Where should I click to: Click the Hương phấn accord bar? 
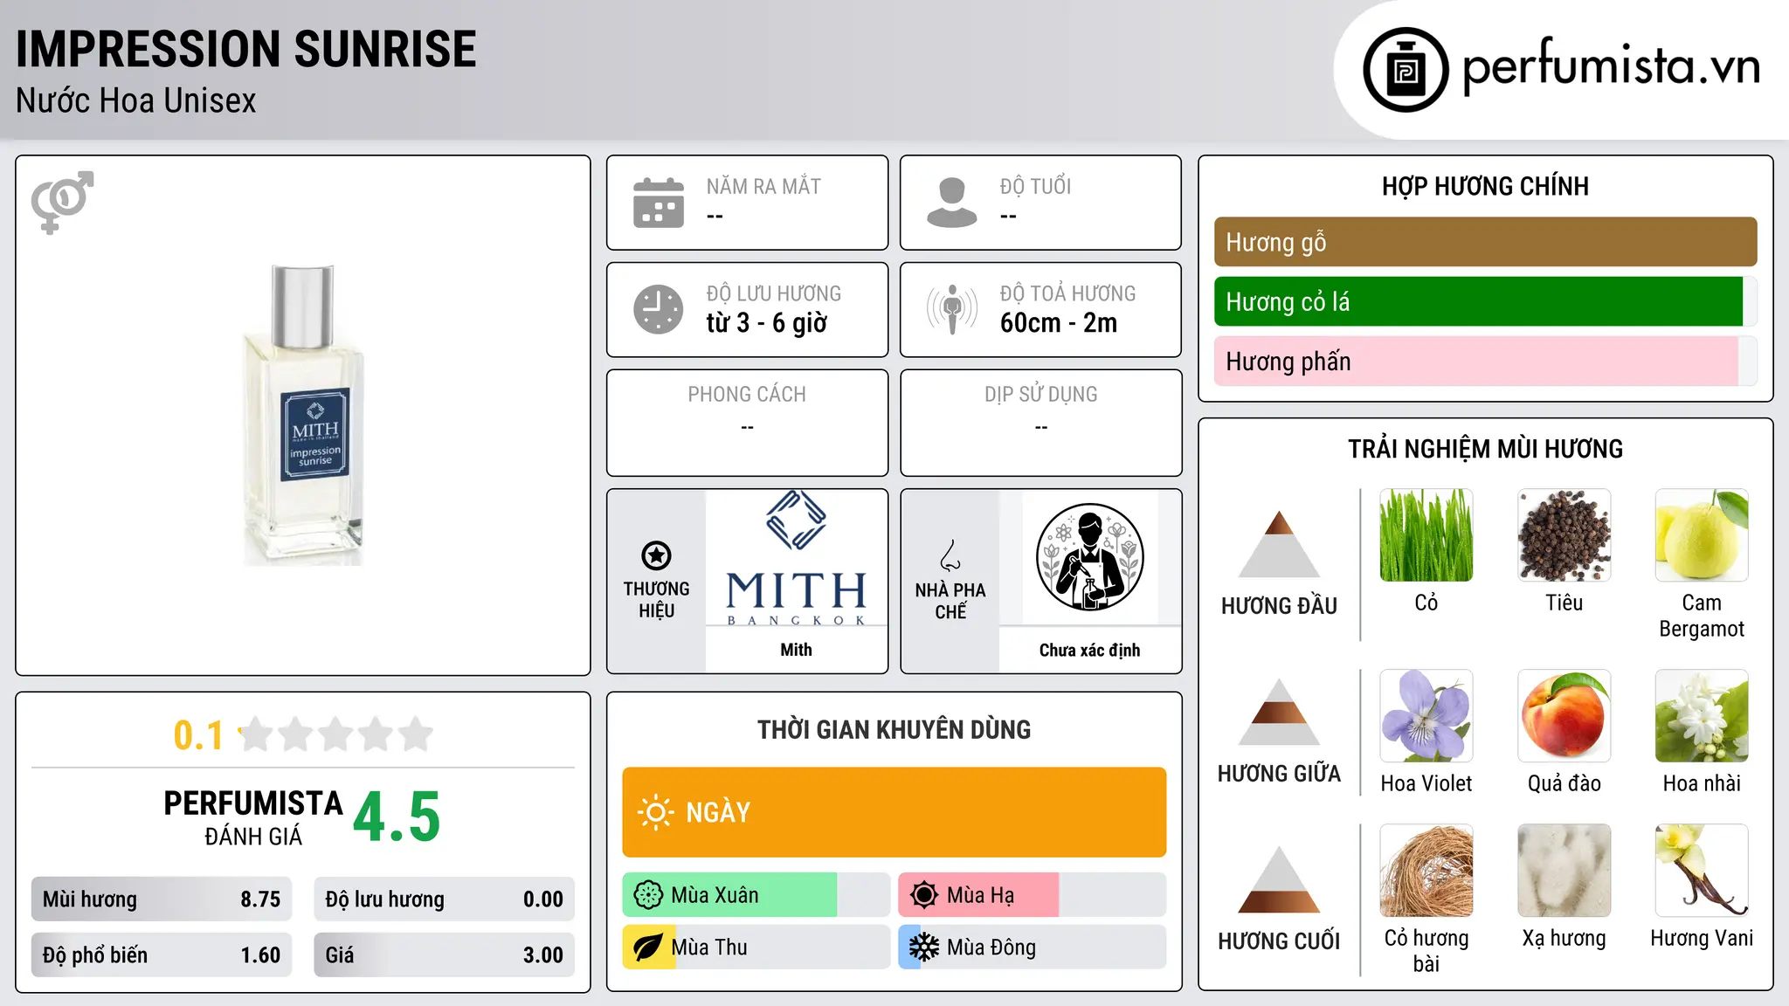[1485, 361]
